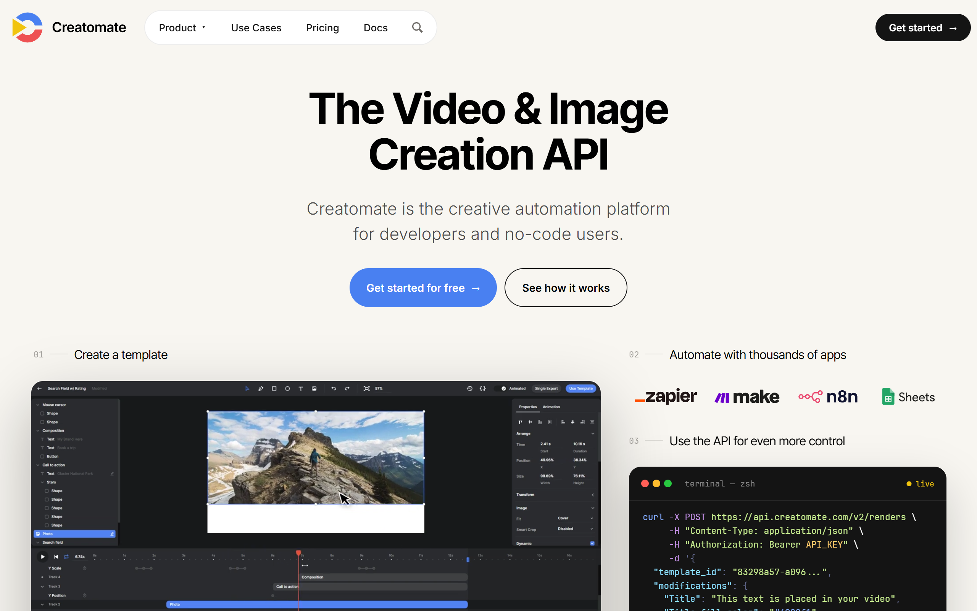Click the Y Position stopwatch keyframe icon
This screenshot has width=977, height=611.
click(x=84, y=595)
